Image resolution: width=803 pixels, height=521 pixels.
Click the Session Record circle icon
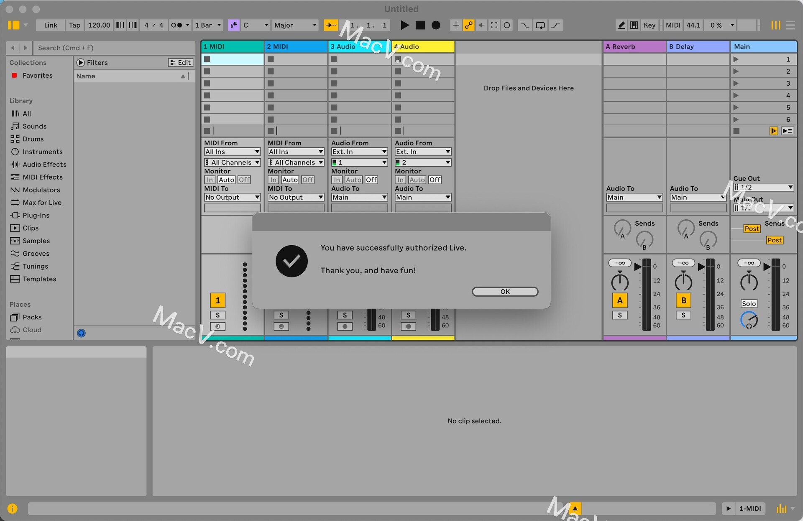coord(507,25)
